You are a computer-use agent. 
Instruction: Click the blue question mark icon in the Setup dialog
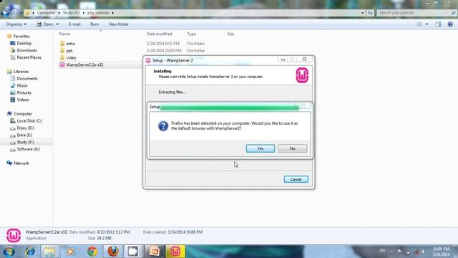(163, 126)
